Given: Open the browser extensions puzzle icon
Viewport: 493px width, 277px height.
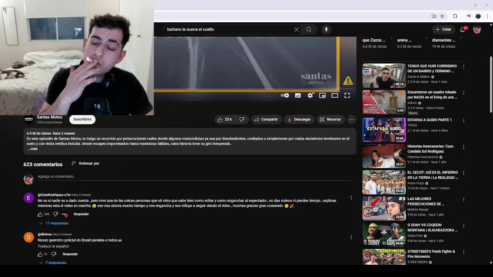Looking at the screenshot, I should [x=455, y=16].
